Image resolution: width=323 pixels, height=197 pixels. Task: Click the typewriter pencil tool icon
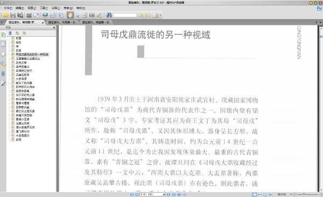coord(99,15)
